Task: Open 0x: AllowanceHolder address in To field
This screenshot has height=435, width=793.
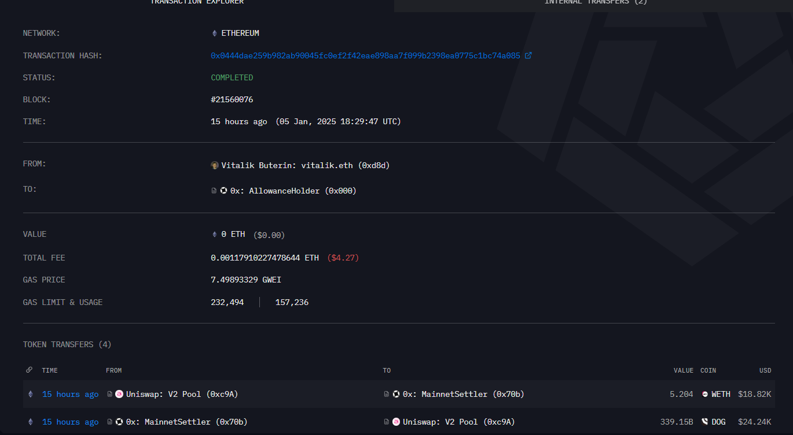Action: (293, 191)
